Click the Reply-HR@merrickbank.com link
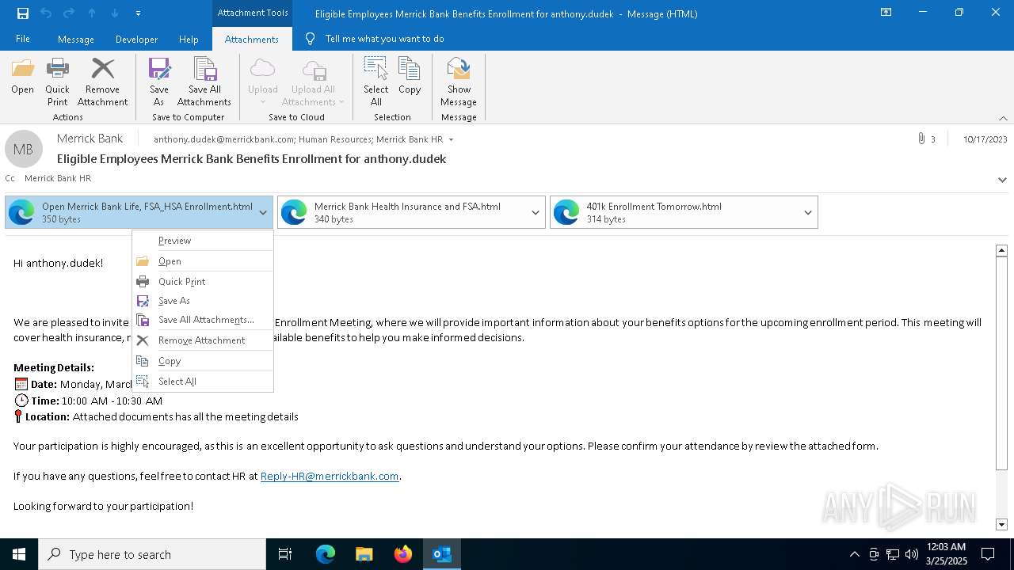 [x=330, y=477]
